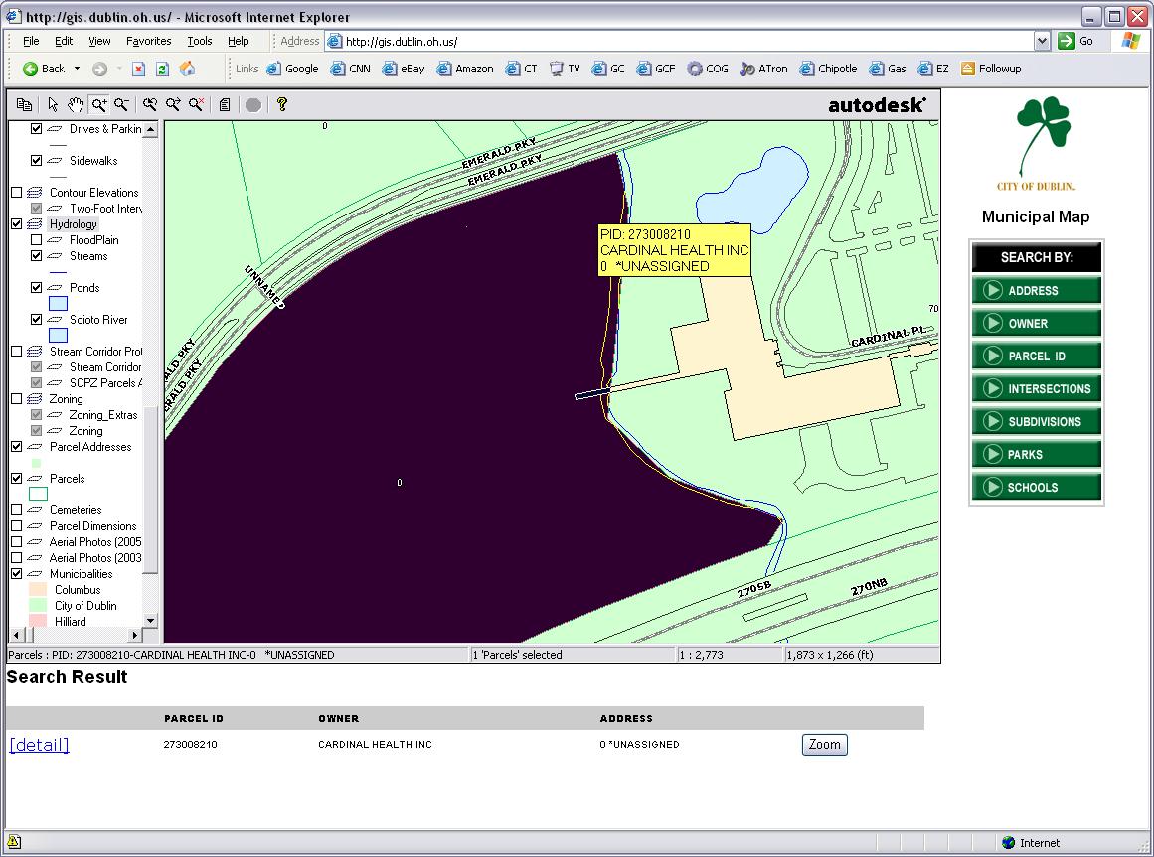Click the Zoom button in search results
Viewport: 1154px width, 857px height.
824,745
